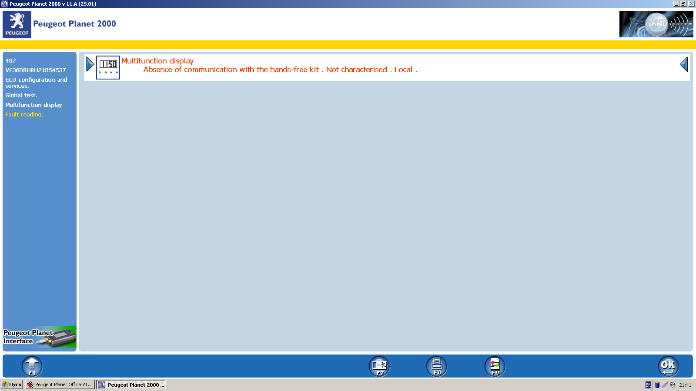Click the Multifunction display clock icon
Screen dimensions: 696x391
coord(108,67)
